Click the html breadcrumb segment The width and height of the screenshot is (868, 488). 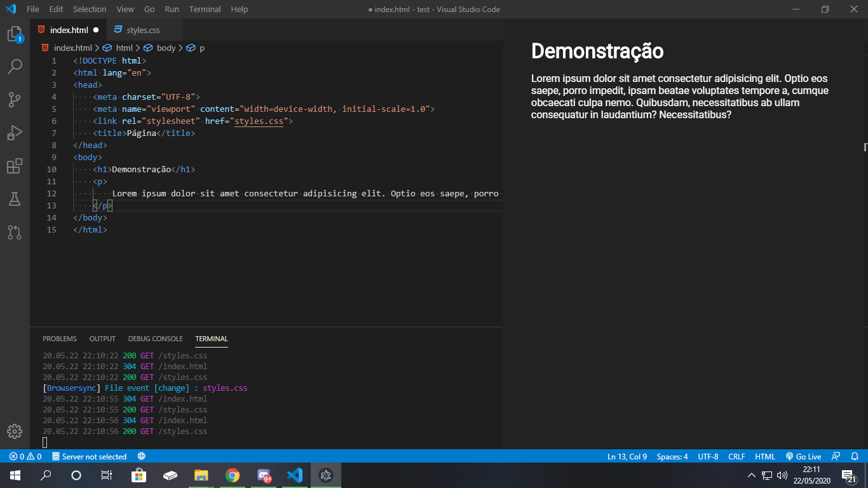pos(124,48)
